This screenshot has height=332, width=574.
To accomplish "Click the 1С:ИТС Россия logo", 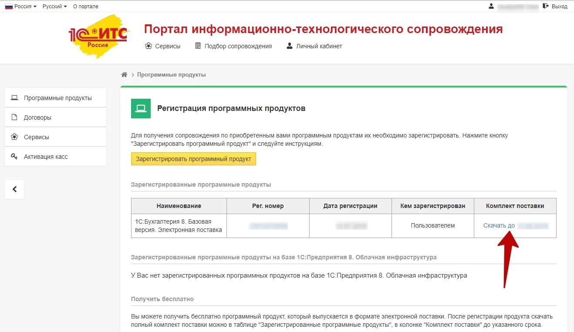I will pyautogui.click(x=98, y=36).
